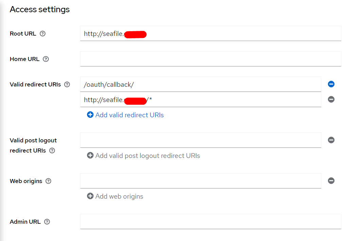357x241 pixels.
Task: Open the Home URL help tooltip icon
Action: (46, 59)
